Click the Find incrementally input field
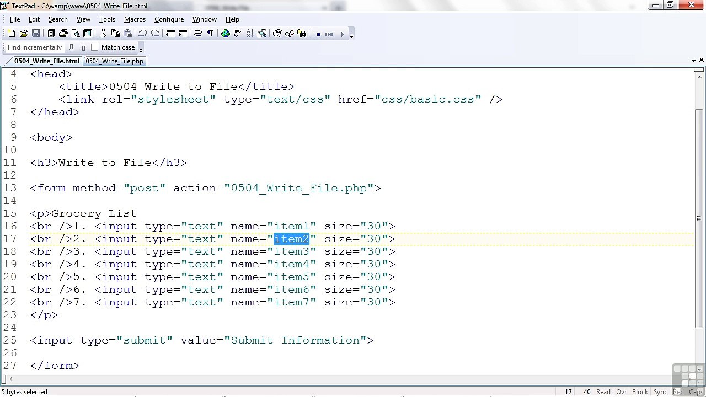The width and height of the screenshot is (706, 397). (x=35, y=47)
